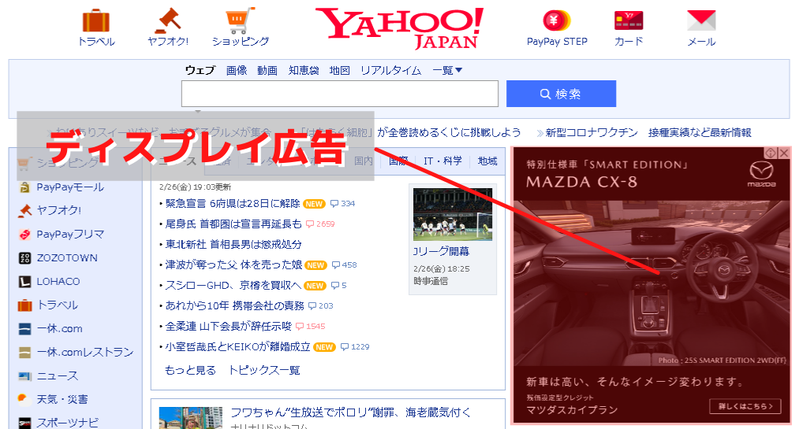Open headline スシローGHD、京樽を買収へ
The width and height of the screenshot is (799, 429).
click(x=233, y=286)
